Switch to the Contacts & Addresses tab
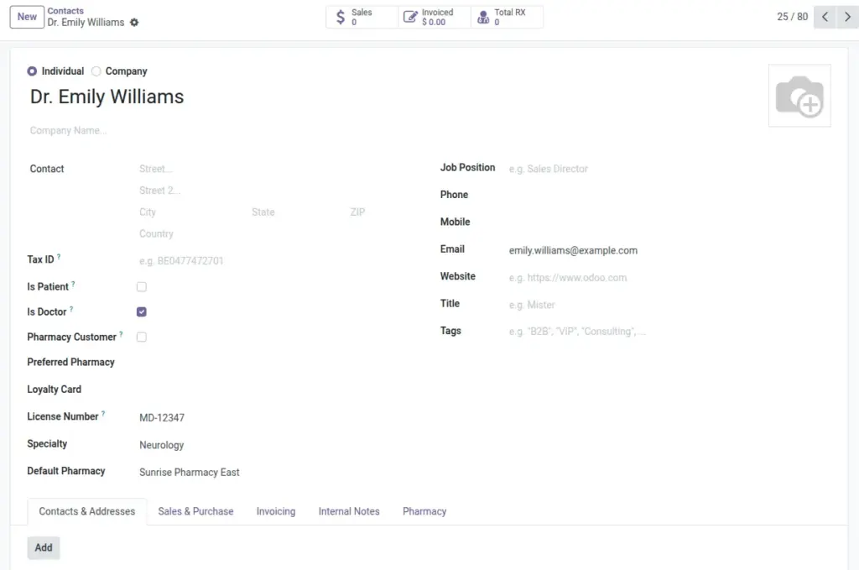 click(x=87, y=511)
